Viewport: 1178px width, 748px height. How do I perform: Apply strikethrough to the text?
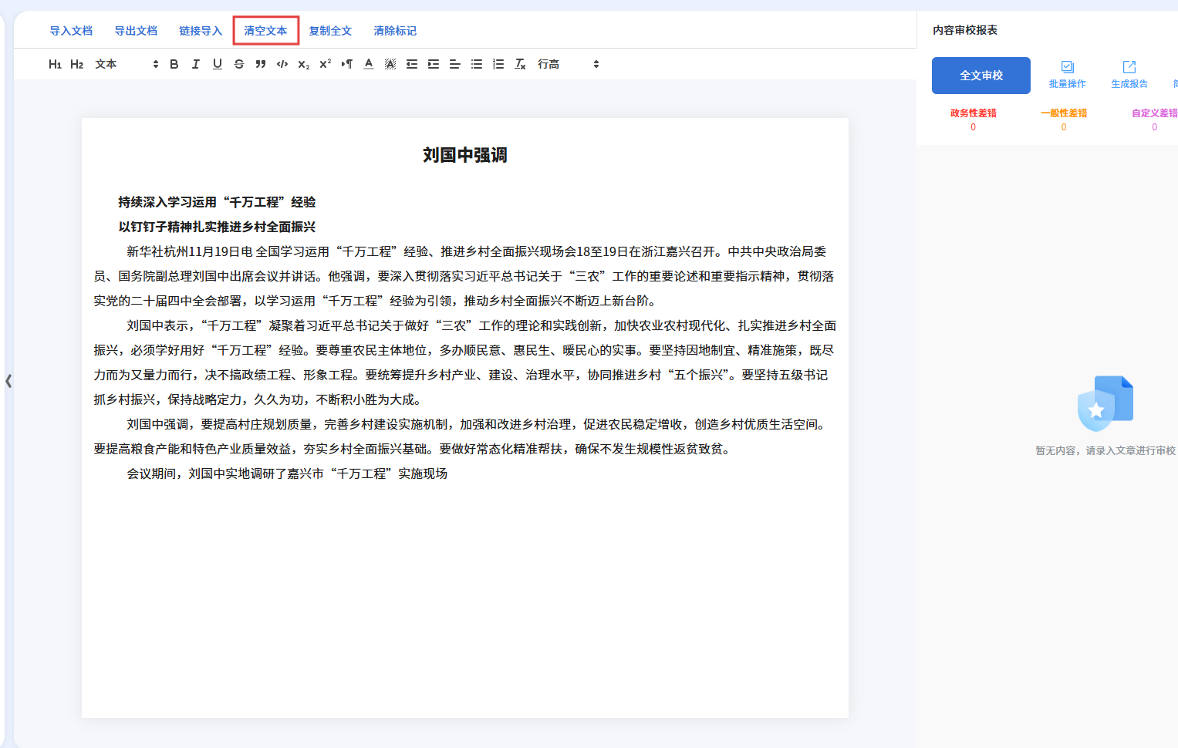239,64
